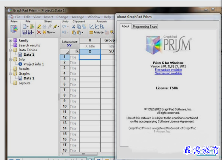Image resolution: width=222 pixels, height=160 pixels.
Task: Click the snowflake freeze sheet icon
Action: 44,27
